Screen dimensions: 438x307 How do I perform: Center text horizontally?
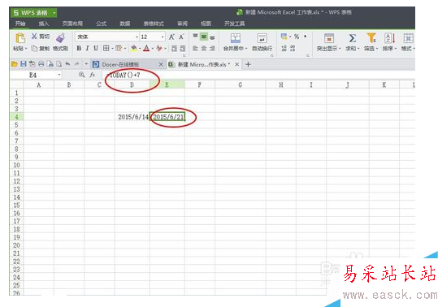click(x=204, y=48)
